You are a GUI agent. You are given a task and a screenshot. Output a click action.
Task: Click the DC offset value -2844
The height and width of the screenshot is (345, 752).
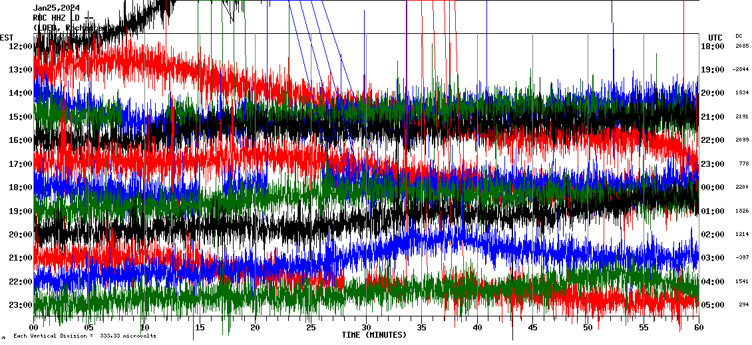[741, 70]
